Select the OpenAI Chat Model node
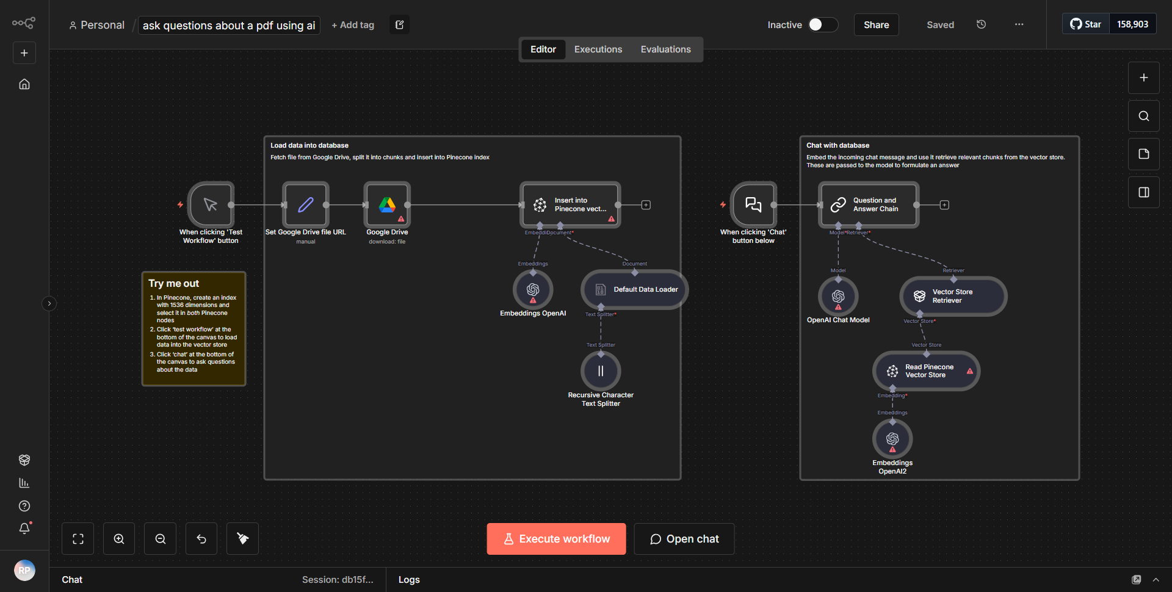The height and width of the screenshot is (592, 1172). click(838, 296)
